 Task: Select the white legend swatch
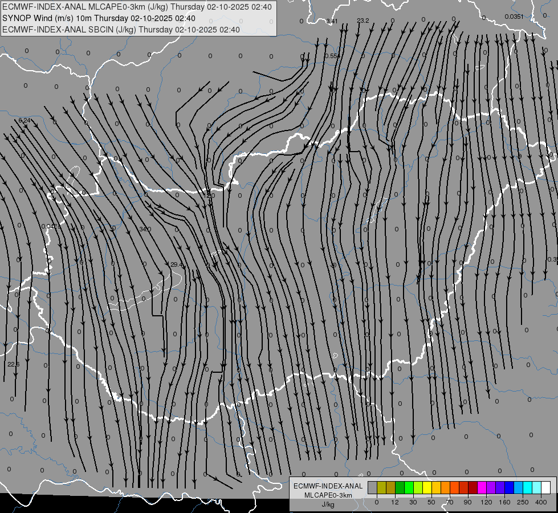(x=546, y=487)
